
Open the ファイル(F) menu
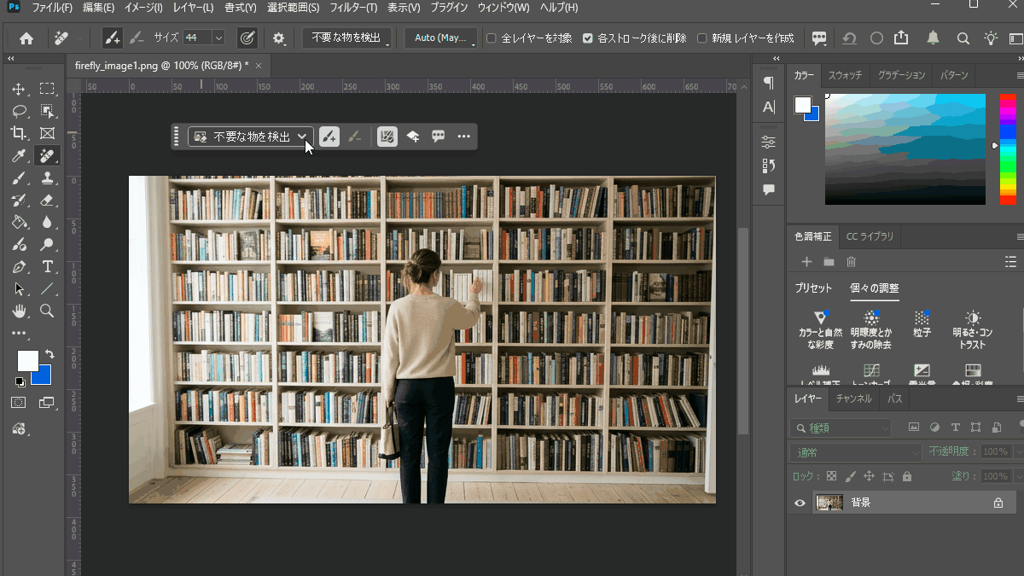pyautogui.click(x=52, y=8)
